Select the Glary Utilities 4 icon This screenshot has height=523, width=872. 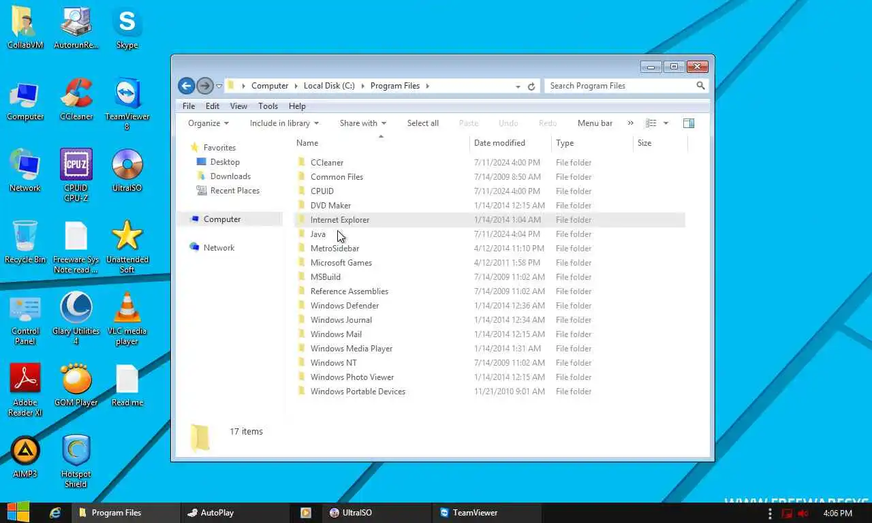[x=76, y=318]
